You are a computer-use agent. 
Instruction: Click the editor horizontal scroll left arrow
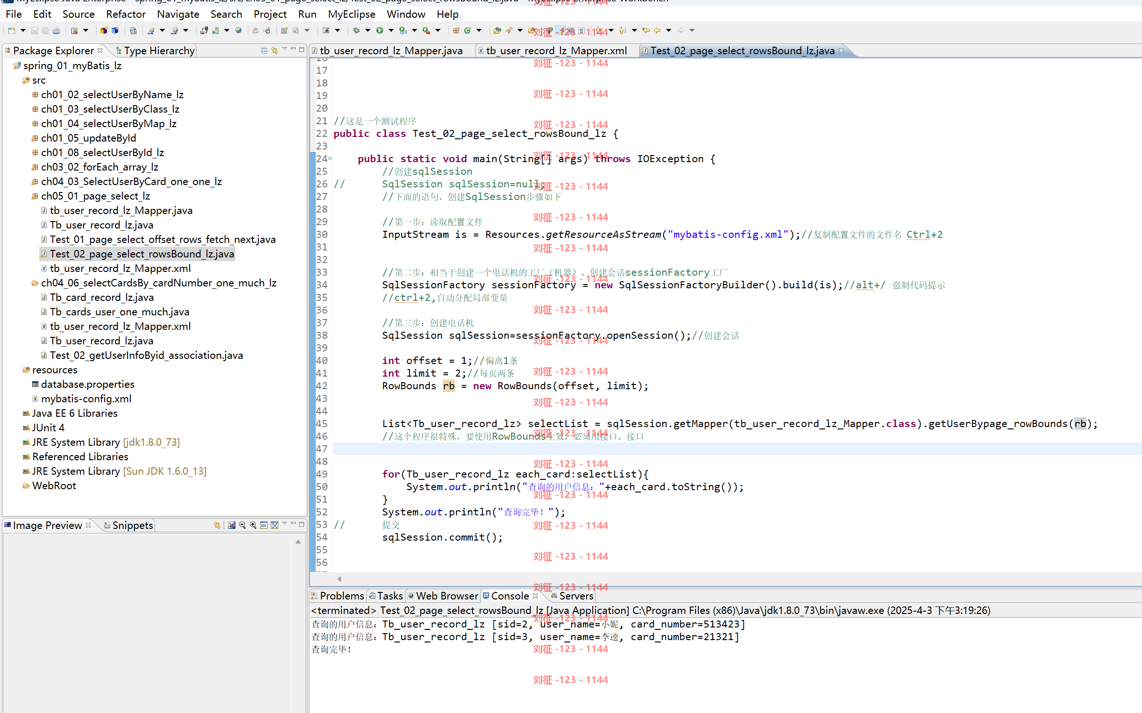[340, 579]
